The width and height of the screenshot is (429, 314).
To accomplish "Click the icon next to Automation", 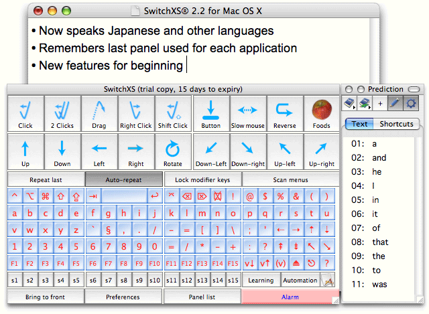I will tap(328, 280).
